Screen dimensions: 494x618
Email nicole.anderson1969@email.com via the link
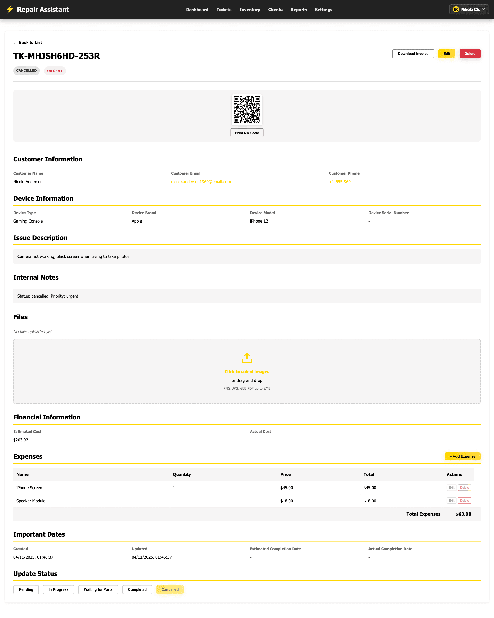pos(201,181)
